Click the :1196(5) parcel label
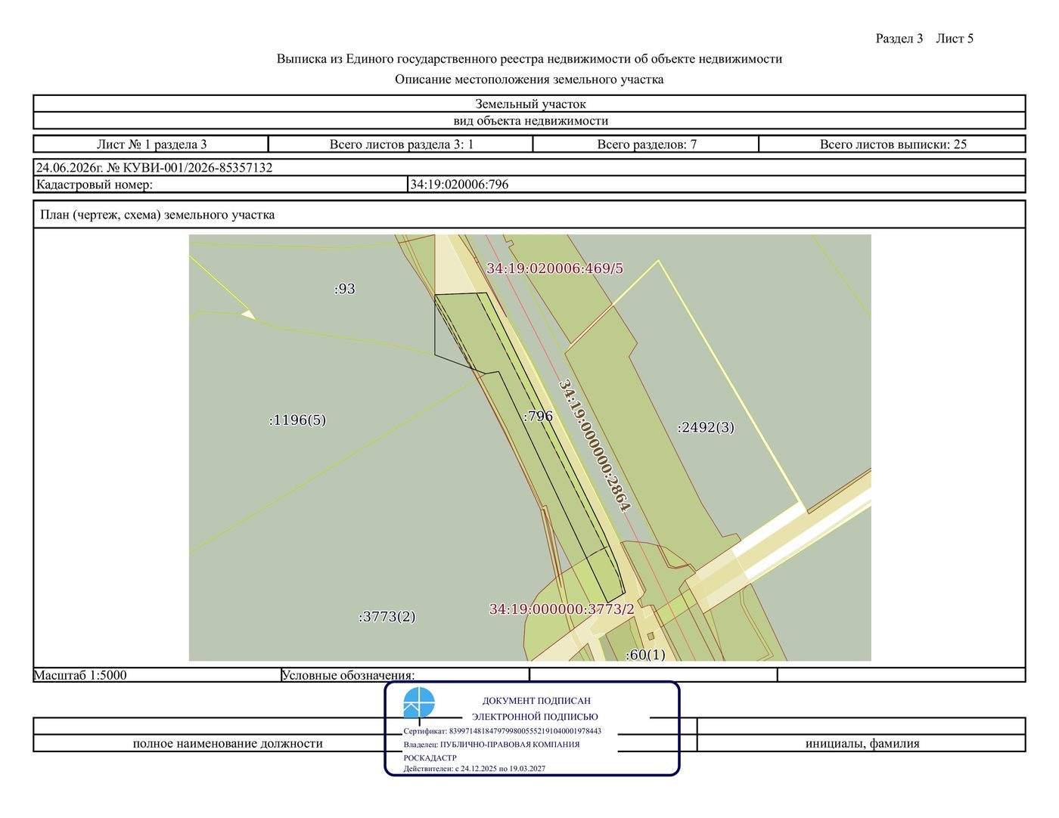Viewport: 1059px width, 818px height. (298, 420)
